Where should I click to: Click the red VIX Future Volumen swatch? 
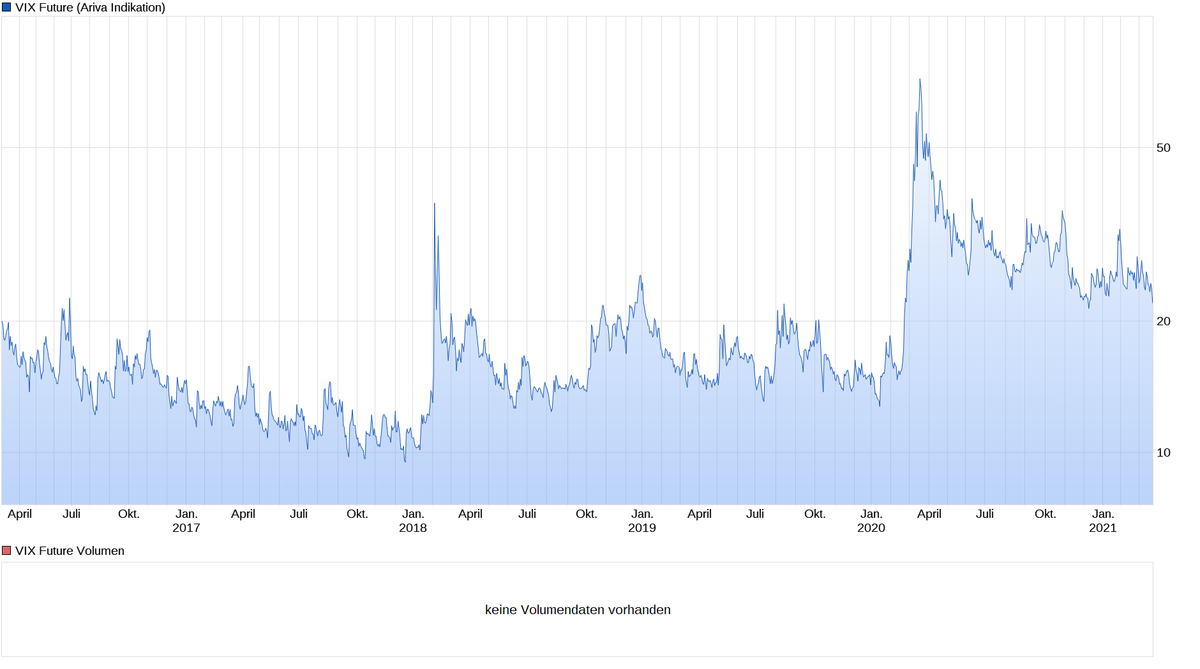tap(6, 550)
